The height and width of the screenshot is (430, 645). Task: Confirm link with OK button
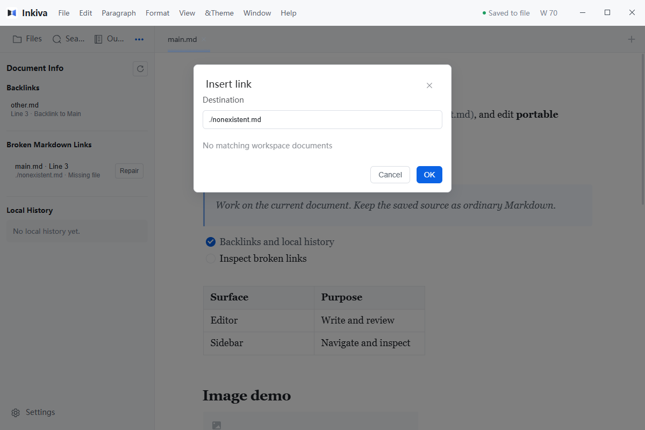429,175
